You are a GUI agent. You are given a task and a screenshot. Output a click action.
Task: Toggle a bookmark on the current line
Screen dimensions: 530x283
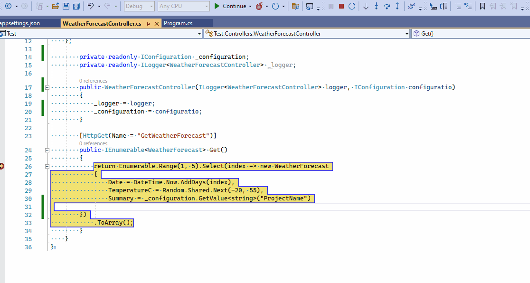pos(482,6)
